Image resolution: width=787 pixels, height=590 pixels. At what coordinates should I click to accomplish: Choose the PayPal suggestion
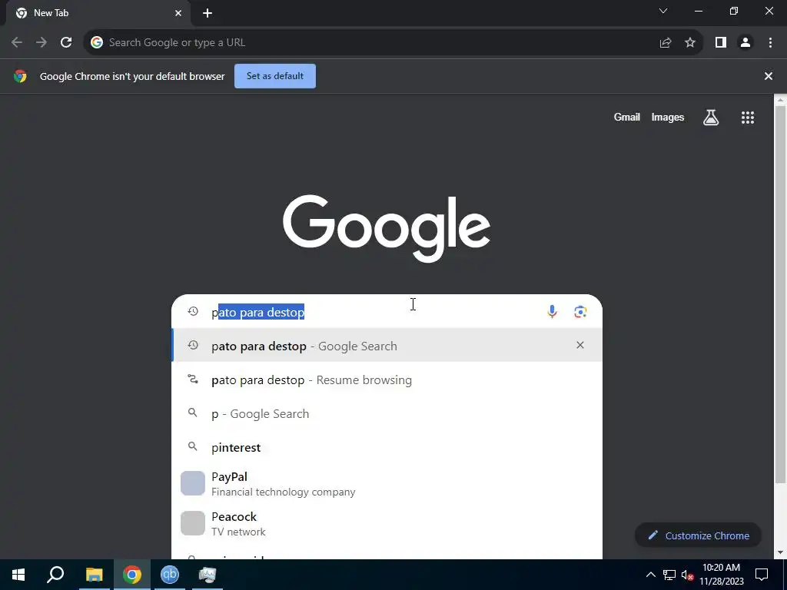pyautogui.click(x=387, y=484)
